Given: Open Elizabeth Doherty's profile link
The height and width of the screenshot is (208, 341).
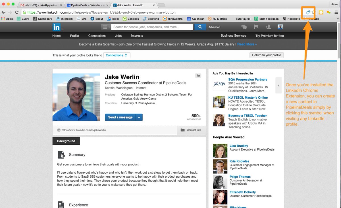Looking at the screenshot, I should tap(243, 192).
